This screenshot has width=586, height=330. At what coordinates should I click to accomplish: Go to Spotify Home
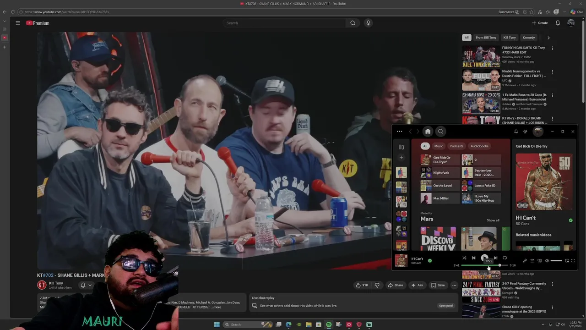428,132
